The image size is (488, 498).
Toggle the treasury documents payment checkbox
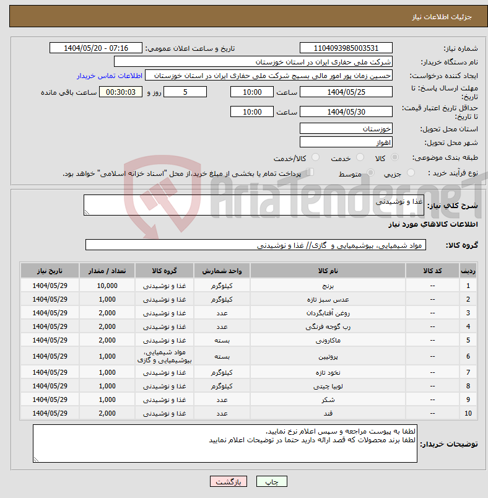310,172
